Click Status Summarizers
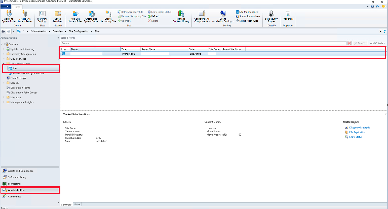Screen dimensions: 388x209 (x=248, y=16)
